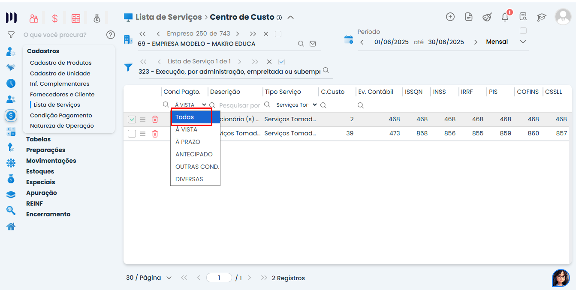Open the help question mark icon
Screen dimensions: 576x290
click(x=111, y=35)
